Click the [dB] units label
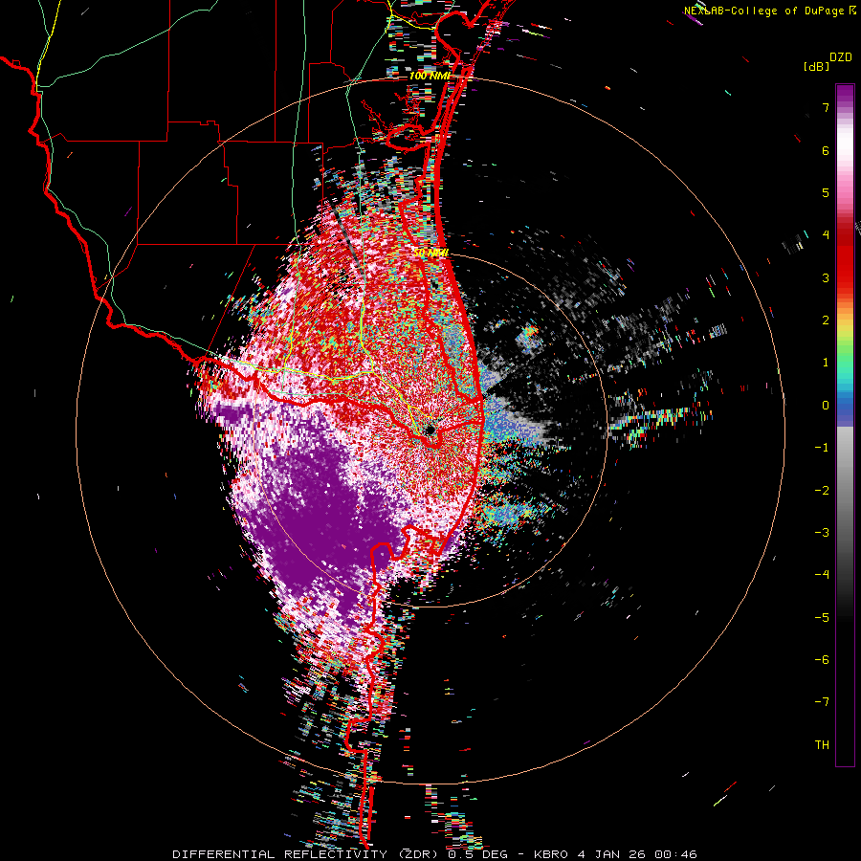 [816, 66]
